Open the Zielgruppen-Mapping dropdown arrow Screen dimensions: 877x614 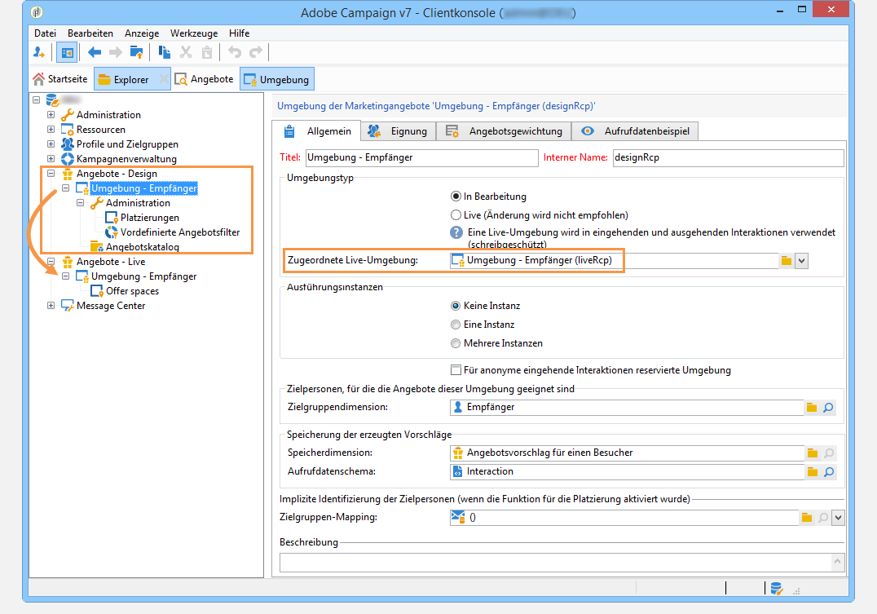[838, 518]
